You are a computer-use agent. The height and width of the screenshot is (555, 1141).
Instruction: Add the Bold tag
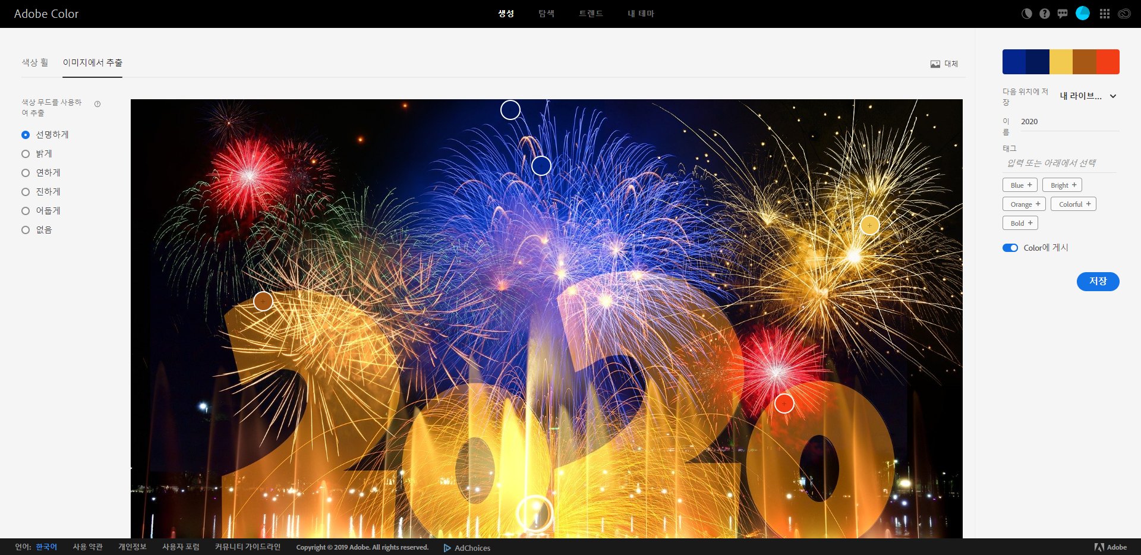click(x=1020, y=223)
